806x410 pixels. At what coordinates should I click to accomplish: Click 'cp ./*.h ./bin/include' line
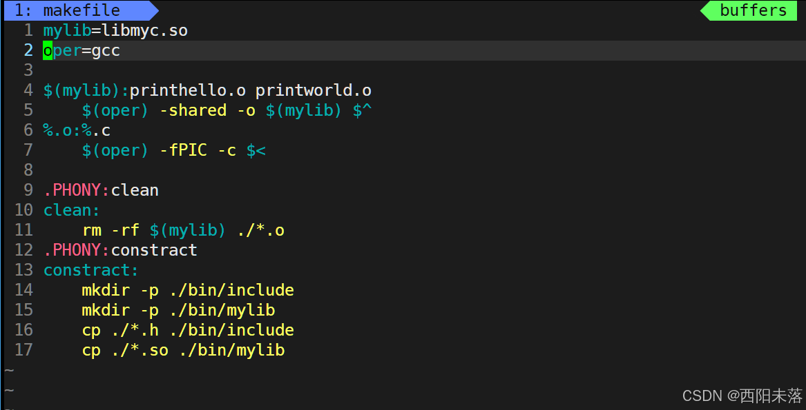188,330
